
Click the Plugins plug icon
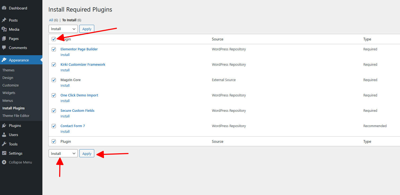pos(4,126)
